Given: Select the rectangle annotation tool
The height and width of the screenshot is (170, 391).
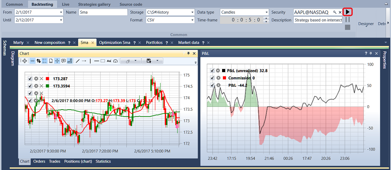Looking at the screenshot, I should [x=102, y=61].
